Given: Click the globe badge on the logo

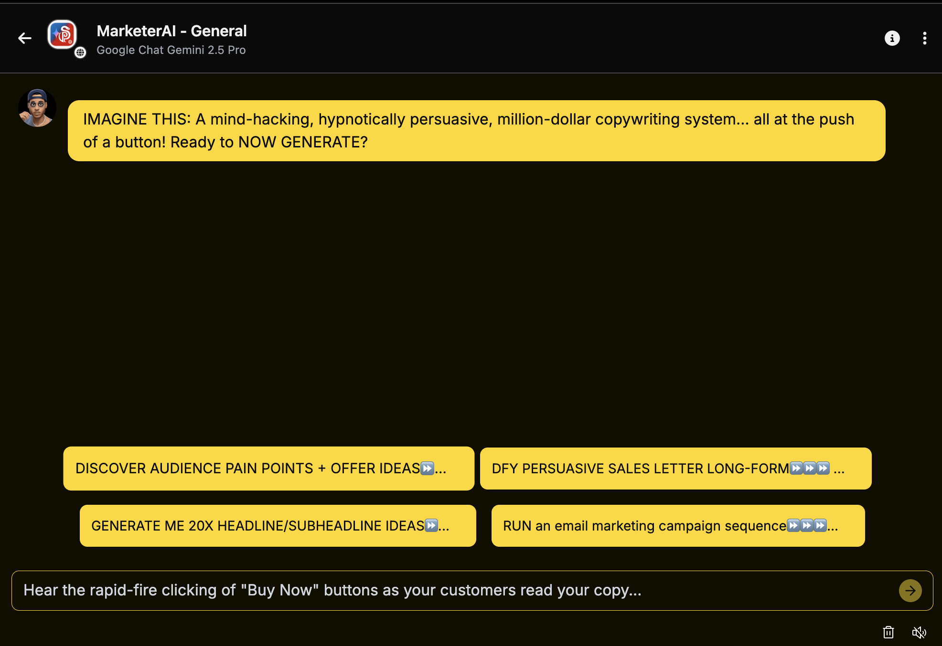Looking at the screenshot, I should tap(80, 52).
